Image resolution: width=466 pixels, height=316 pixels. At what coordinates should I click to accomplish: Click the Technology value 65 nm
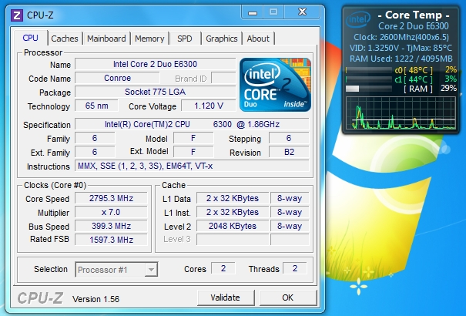(96, 106)
